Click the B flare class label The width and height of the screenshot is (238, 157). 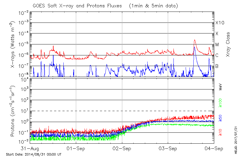(x=217, y=66)
